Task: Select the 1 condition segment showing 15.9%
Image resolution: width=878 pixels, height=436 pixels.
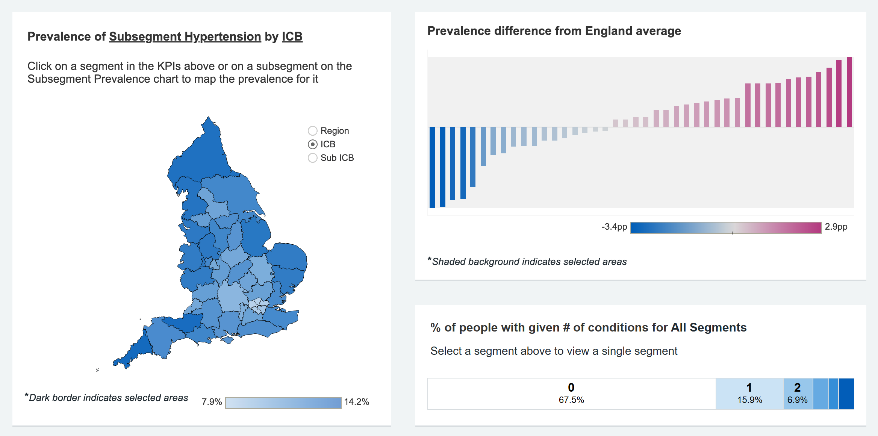Action: point(749,394)
